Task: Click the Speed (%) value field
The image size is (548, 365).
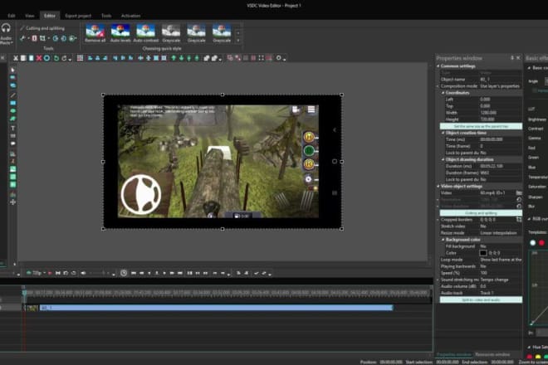Action: pos(501,273)
